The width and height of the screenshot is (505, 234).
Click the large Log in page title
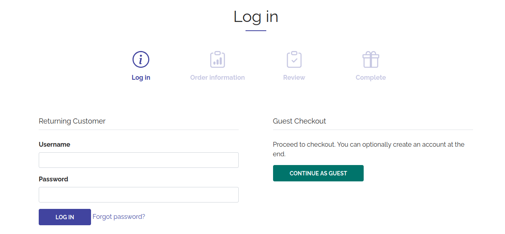(x=256, y=17)
